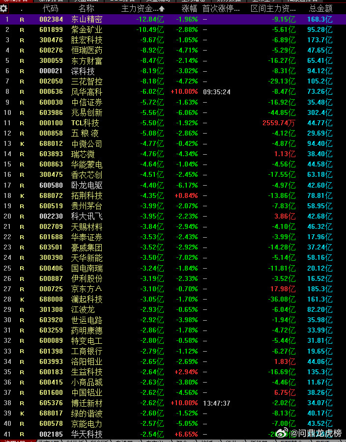Select stock code 688012
Image resolution: width=346 pixels, height=442 pixels.
pyautogui.click(x=51, y=144)
